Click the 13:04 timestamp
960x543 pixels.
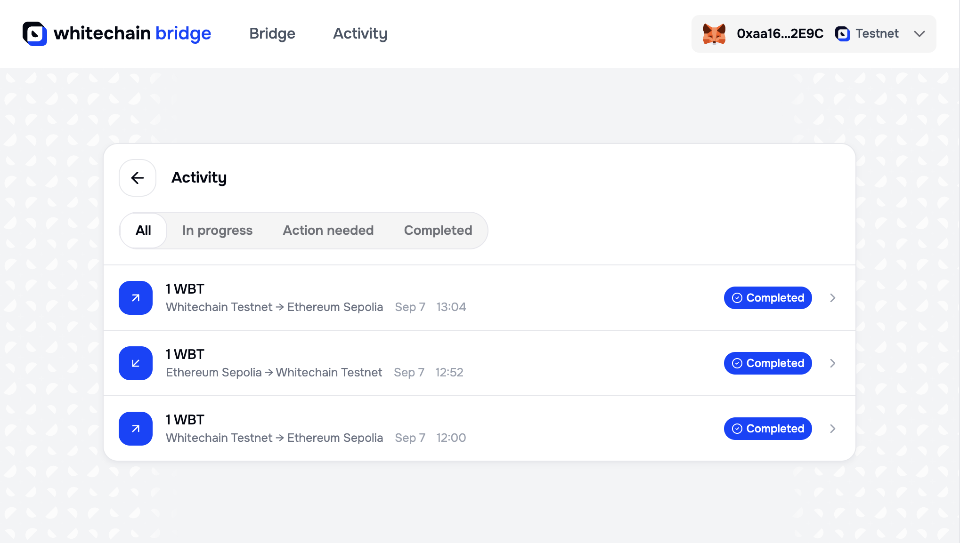click(x=451, y=307)
